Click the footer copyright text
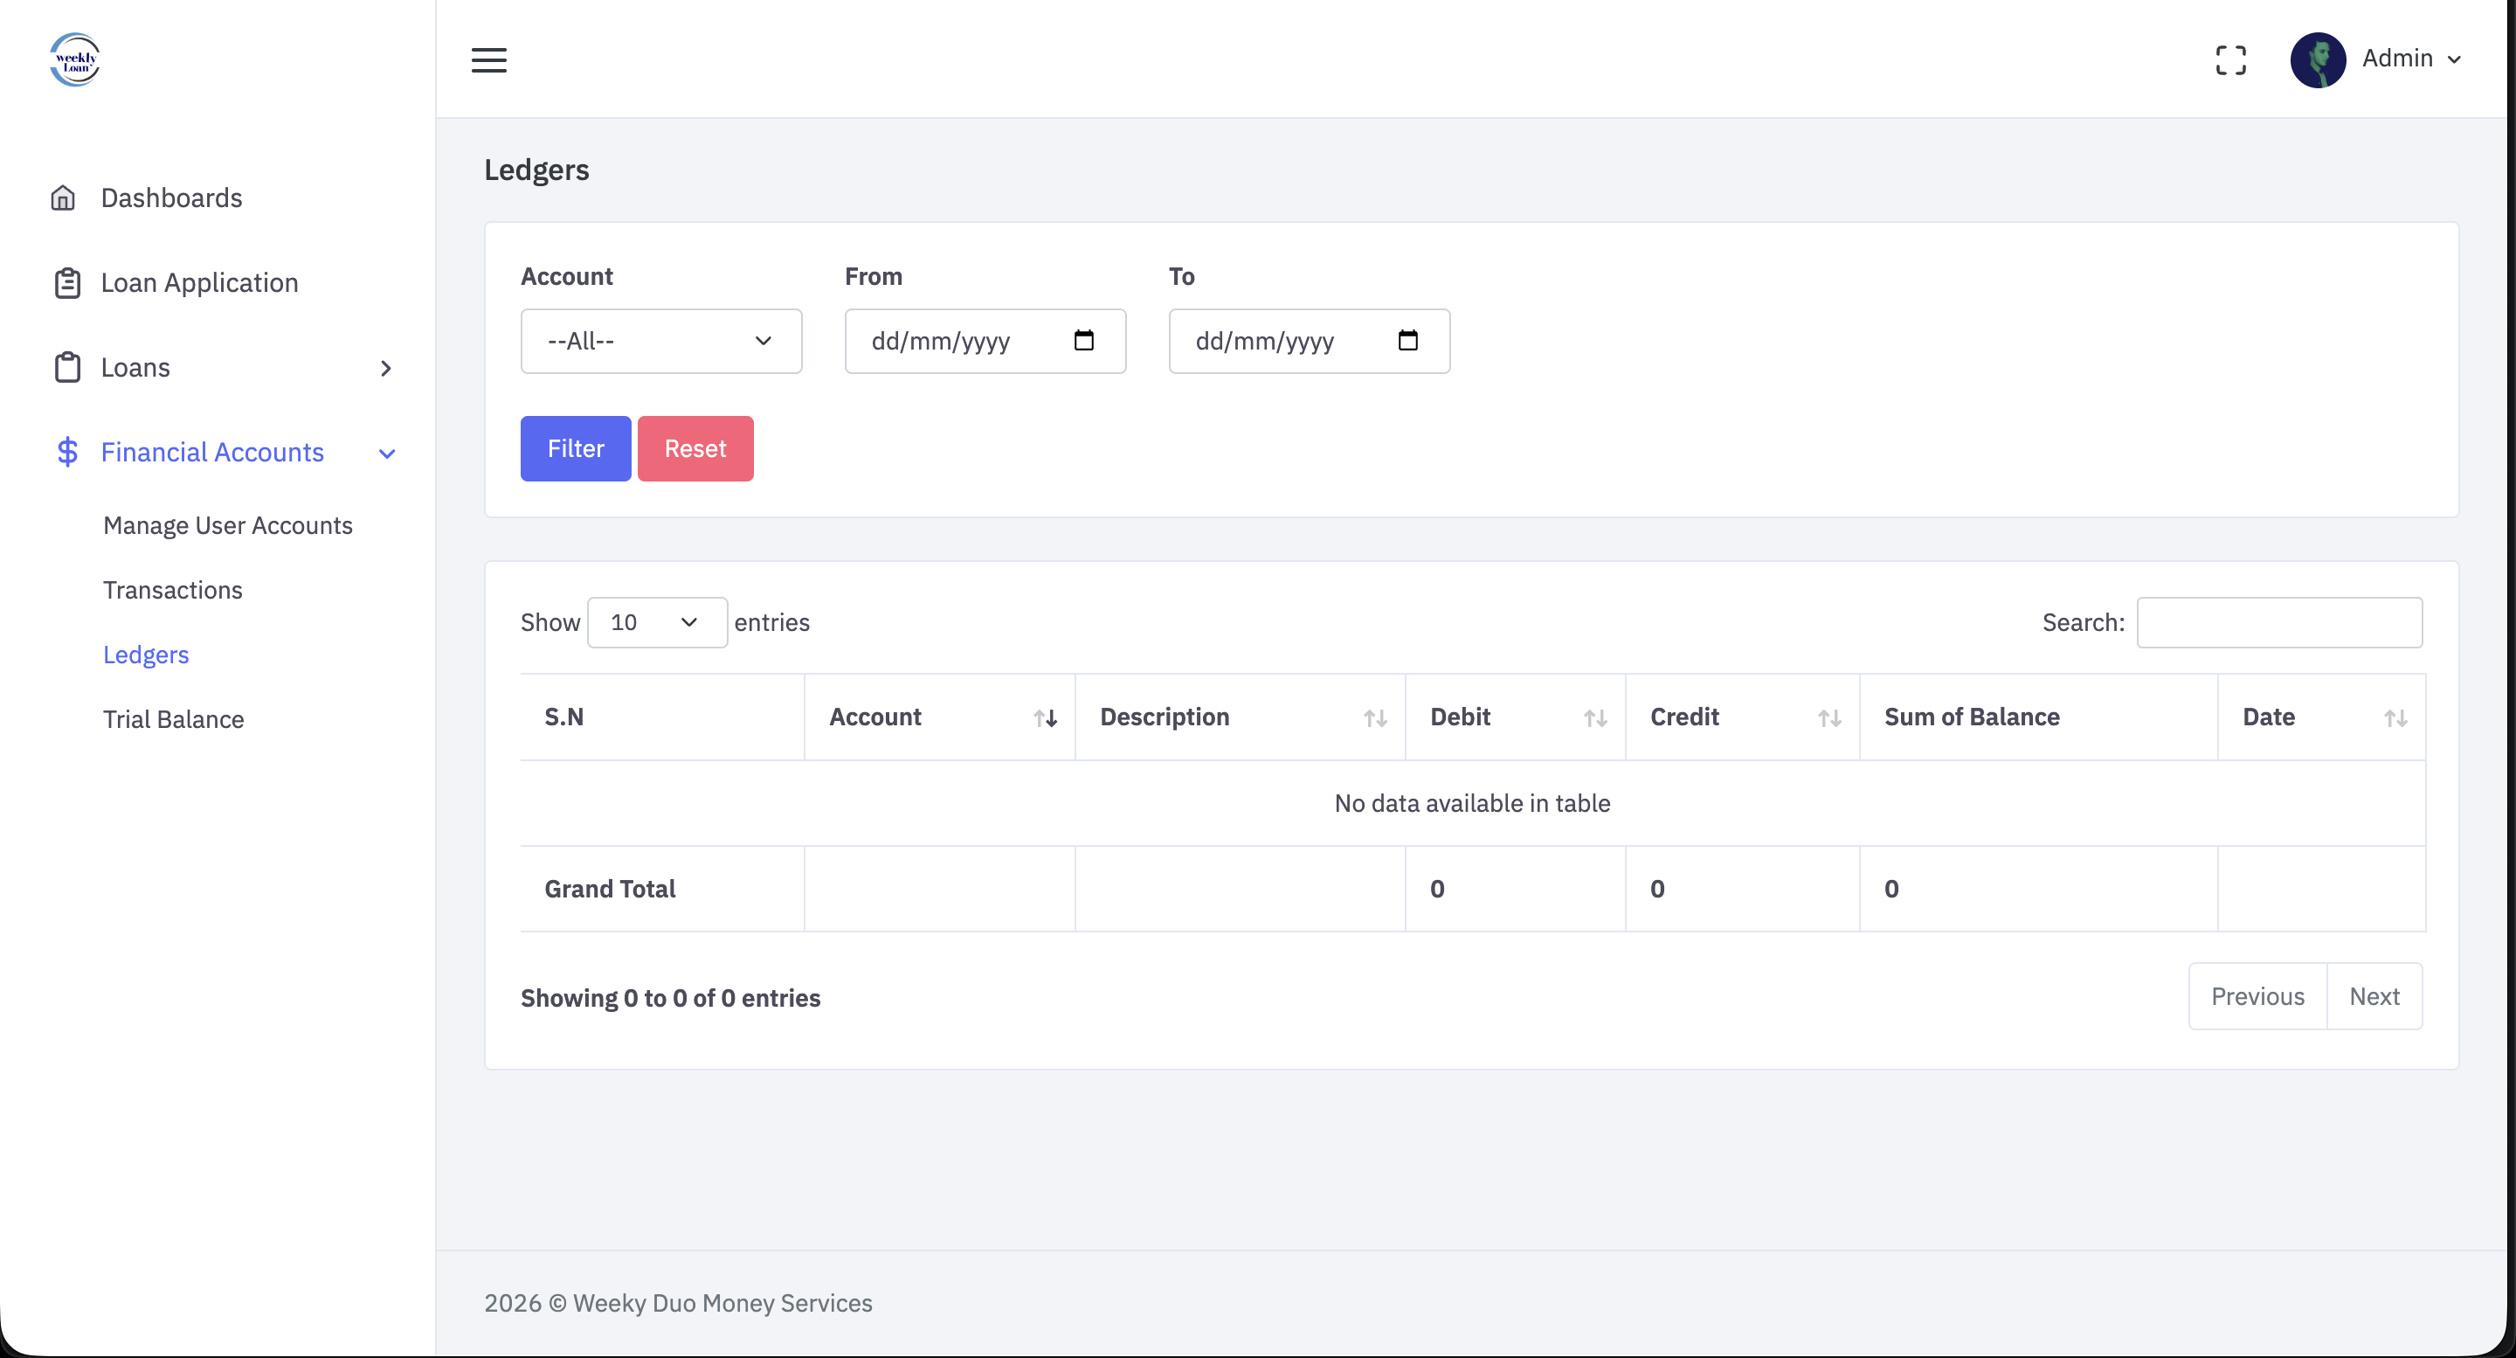 [x=678, y=1303]
